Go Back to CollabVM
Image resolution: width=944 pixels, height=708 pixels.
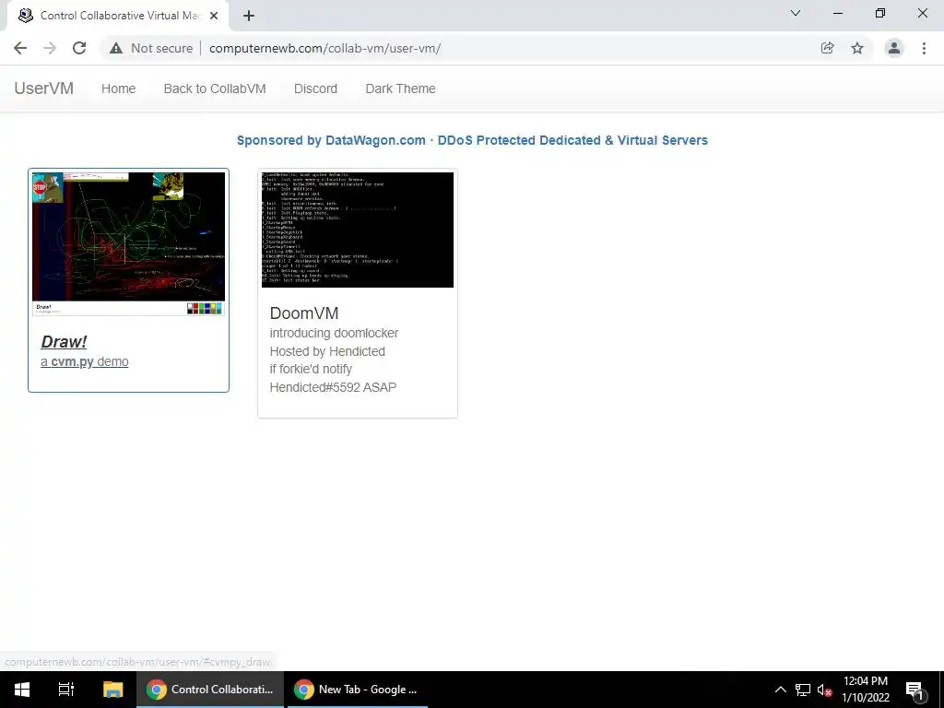pyautogui.click(x=215, y=88)
